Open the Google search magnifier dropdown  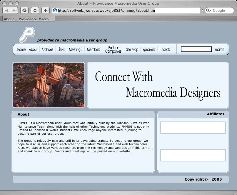click(208, 10)
